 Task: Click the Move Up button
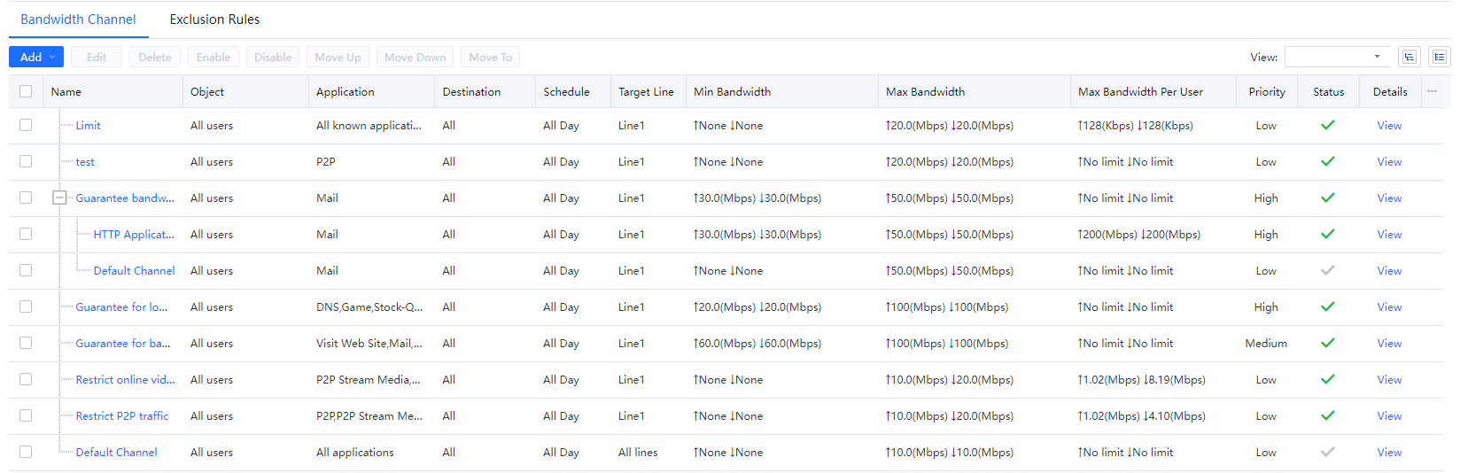[x=338, y=57]
